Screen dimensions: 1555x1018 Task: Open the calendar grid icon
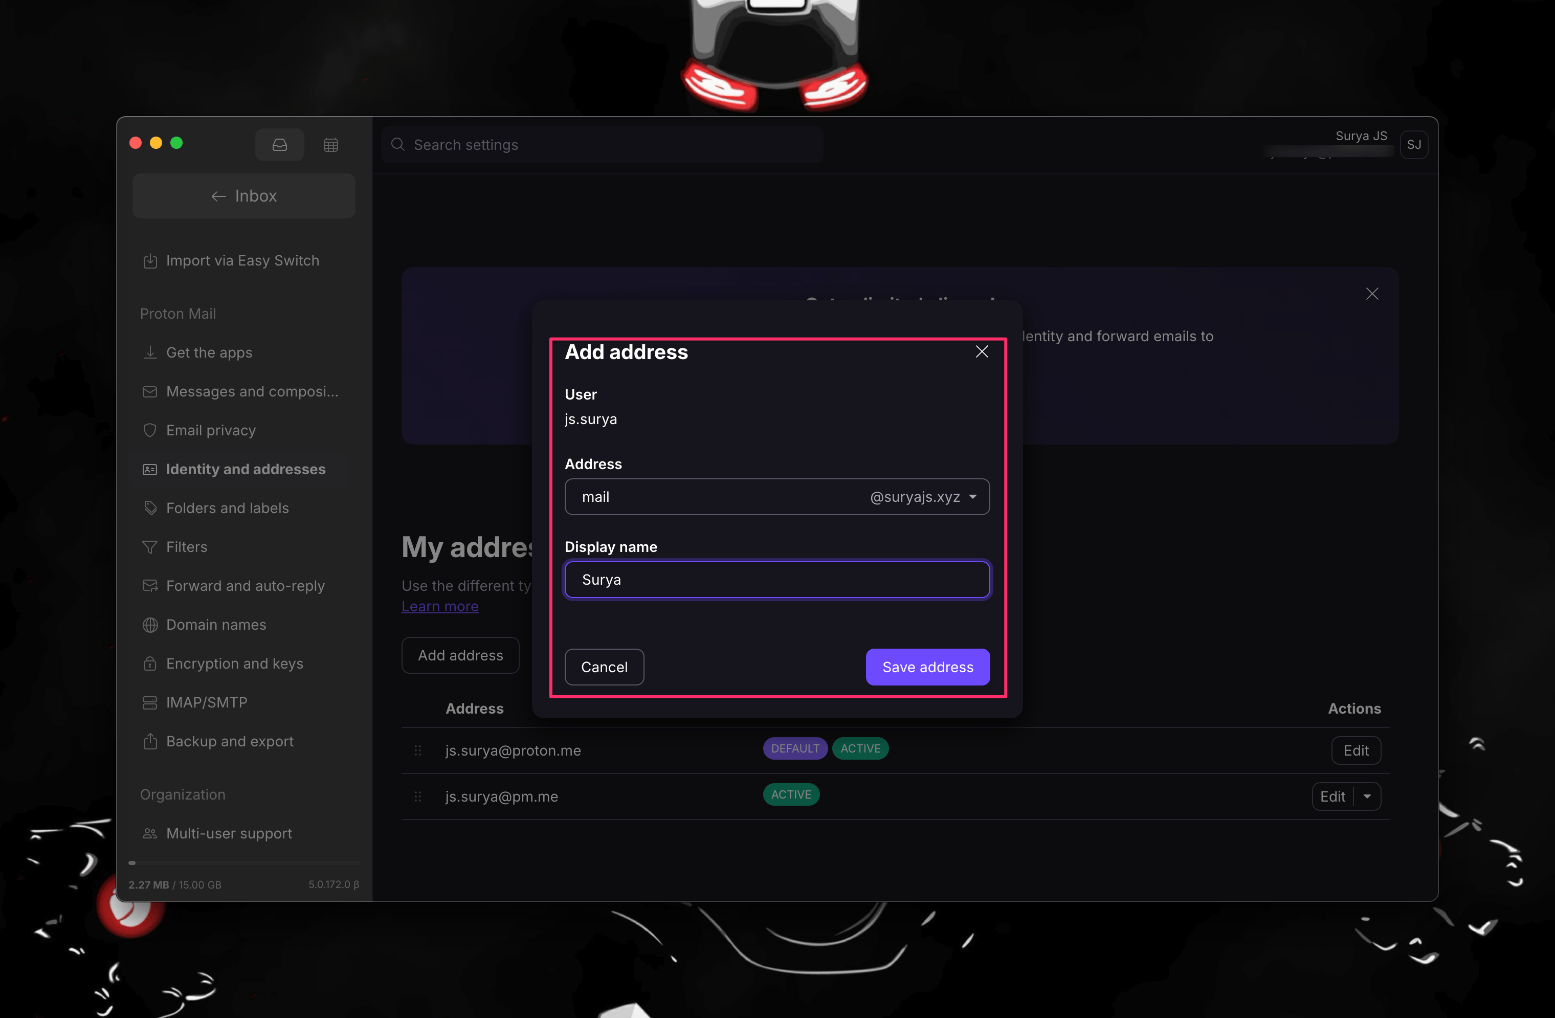tap(330, 144)
